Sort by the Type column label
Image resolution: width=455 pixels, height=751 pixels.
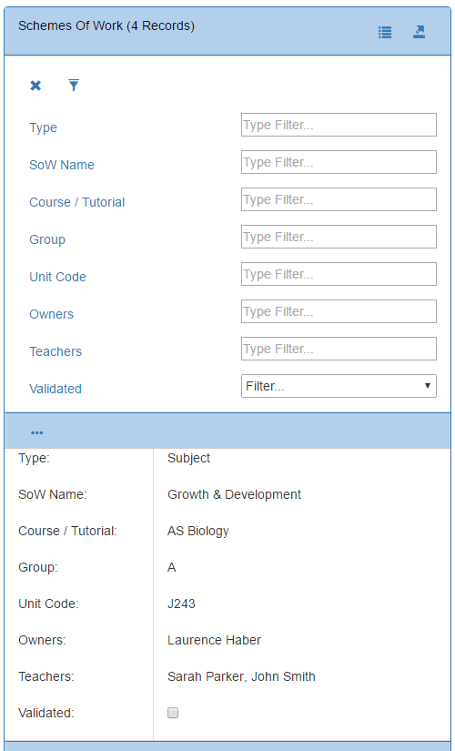tap(43, 127)
